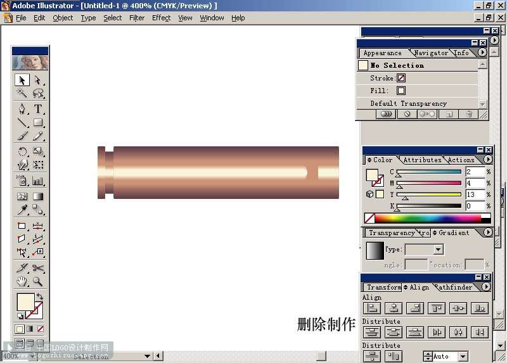The width and height of the screenshot is (507, 363).
Task: Click the toolbox Fill color box
Action: pos(25,302)
